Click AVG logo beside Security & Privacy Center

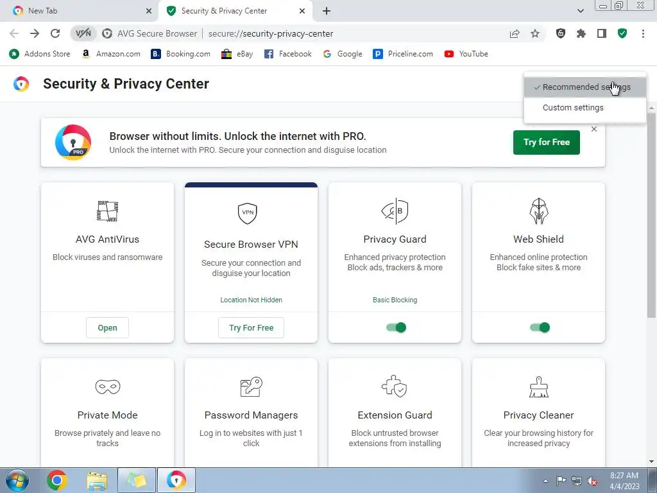coord(21,84)
